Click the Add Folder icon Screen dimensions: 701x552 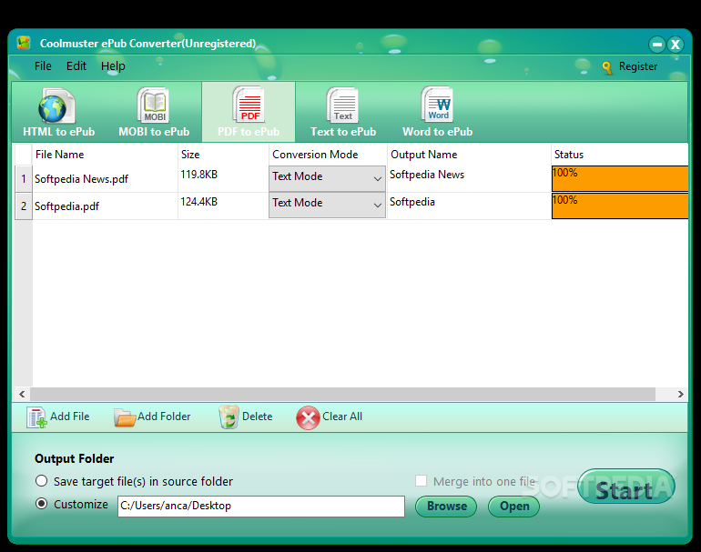tap(125, 417)
